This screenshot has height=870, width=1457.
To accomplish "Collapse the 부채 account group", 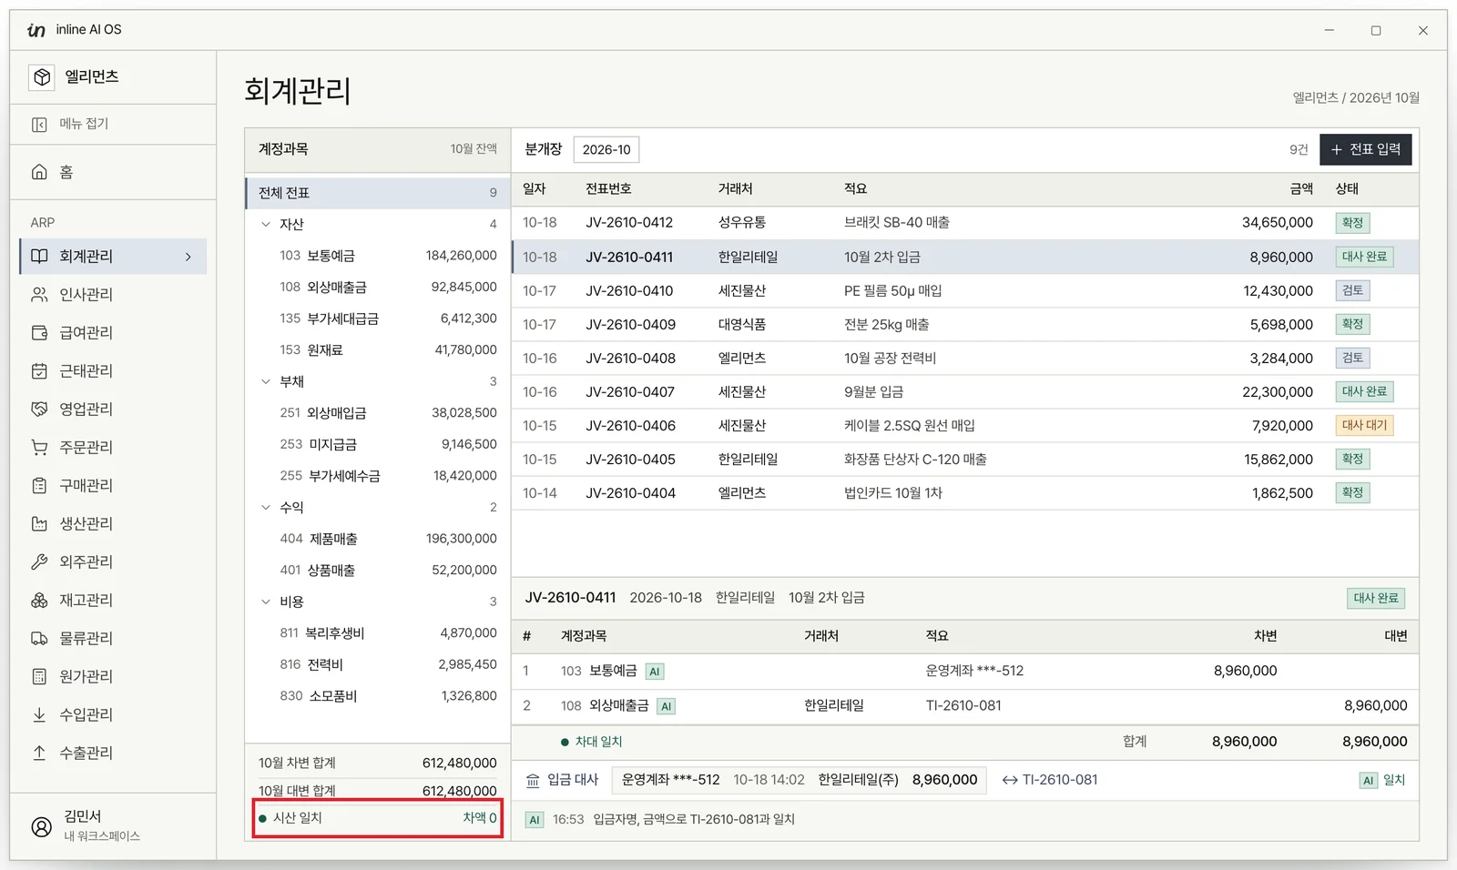I will 266,381.
